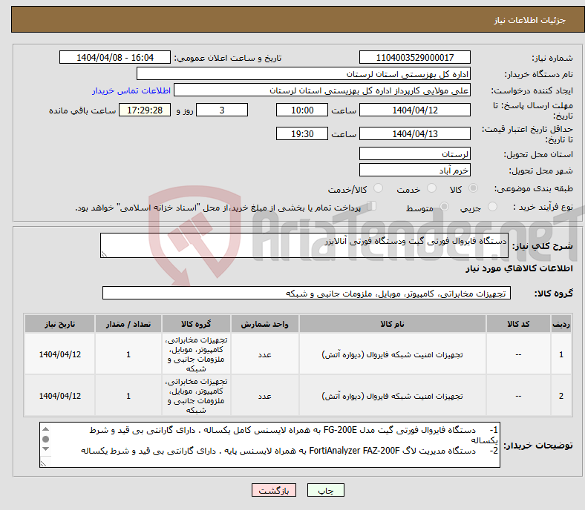Click the بازگشت (back) button
585x510 pixels.
[x=273, y=490]
